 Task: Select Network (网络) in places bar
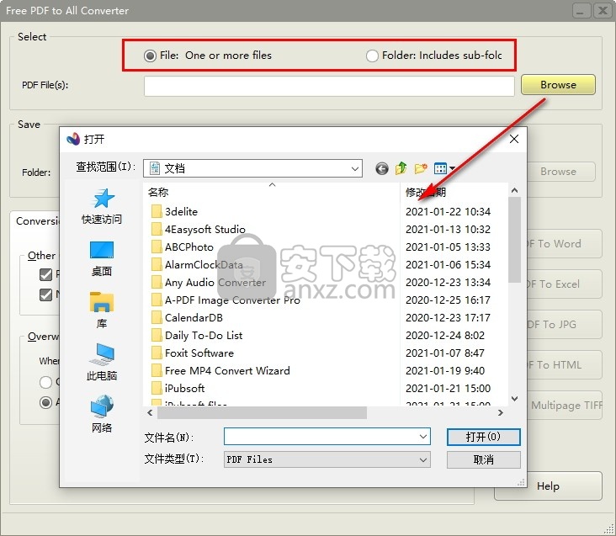pos(102,414)
